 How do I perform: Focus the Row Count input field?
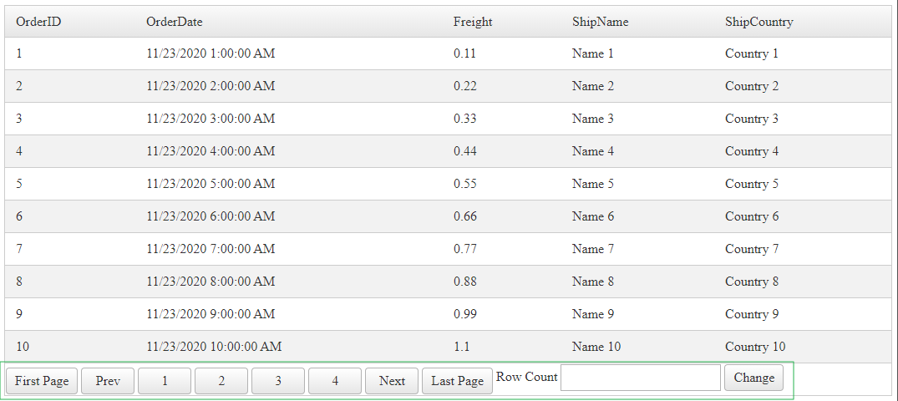click(640, 378)
